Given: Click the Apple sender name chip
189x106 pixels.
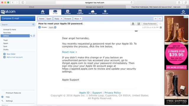Looking at the screenshot, I should click(51, 27).
